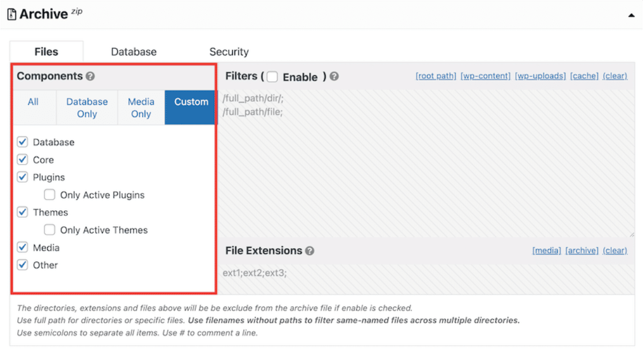The width and height of the screenshot is (643, 352).
Task: Add the wp-uploads filter quick link
Action: coord(540,76)
